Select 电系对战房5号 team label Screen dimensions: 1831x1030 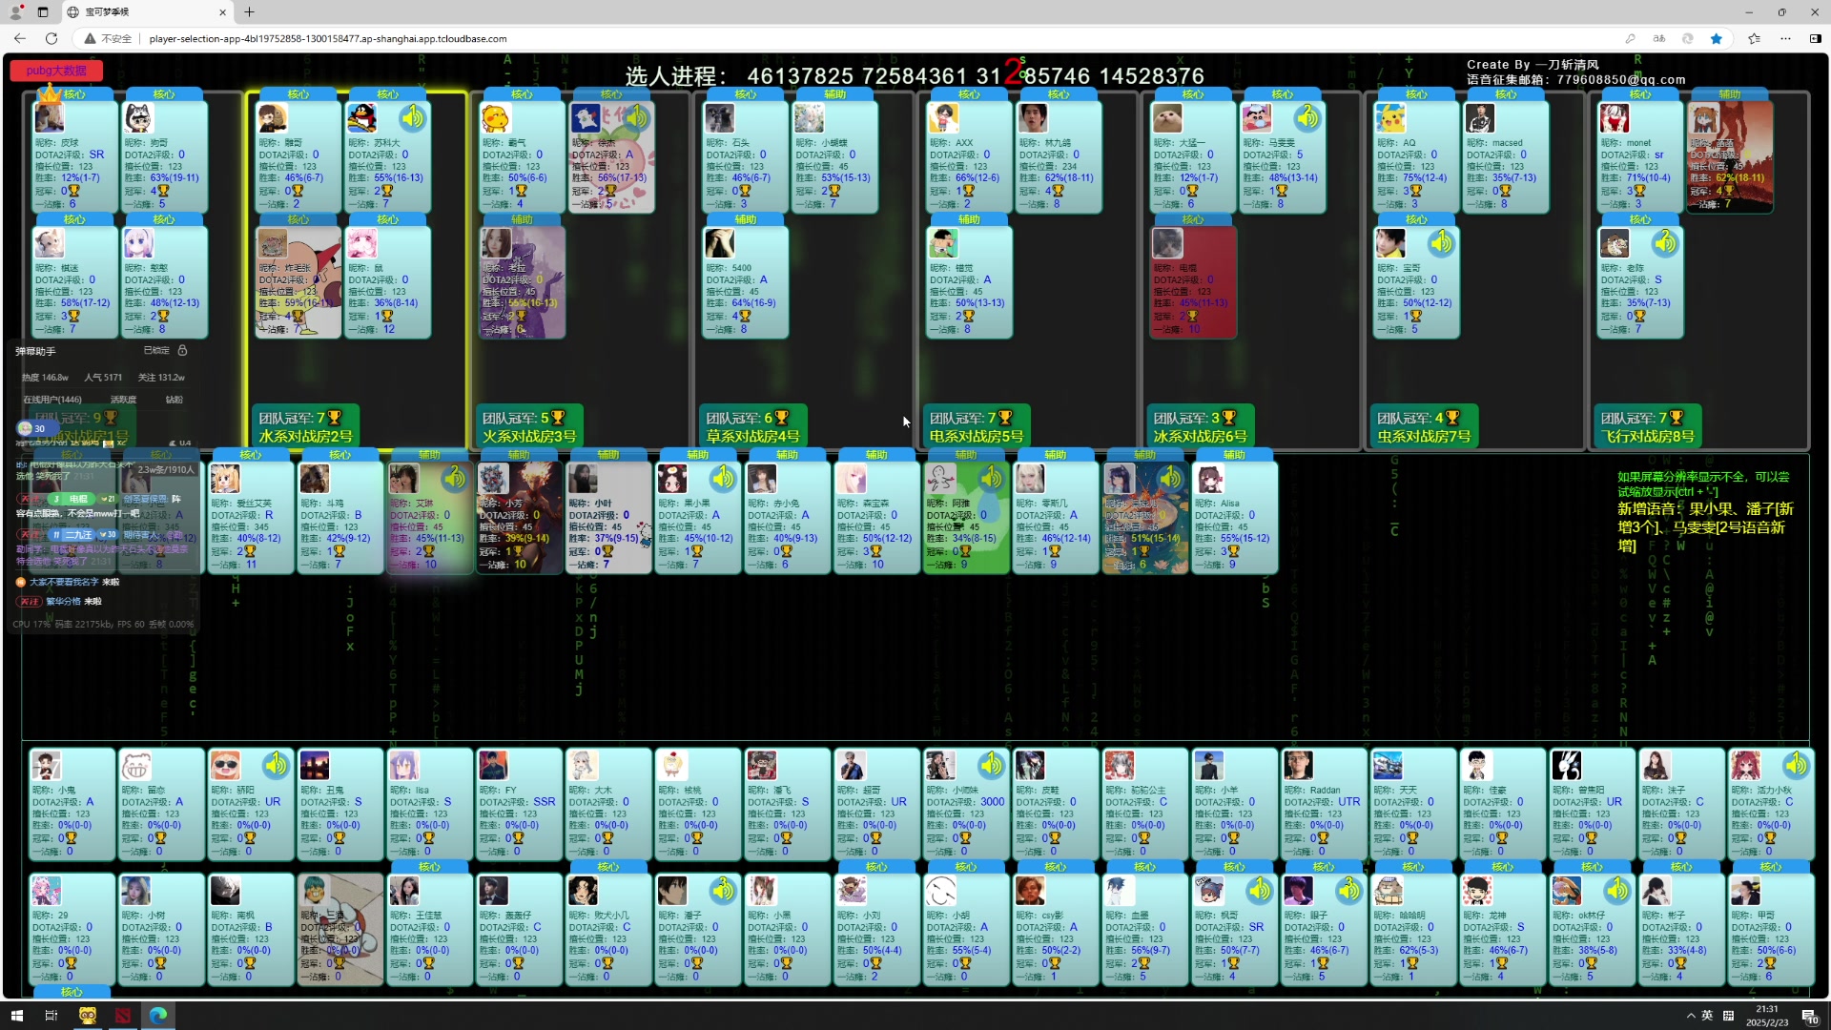pos(977,437)
